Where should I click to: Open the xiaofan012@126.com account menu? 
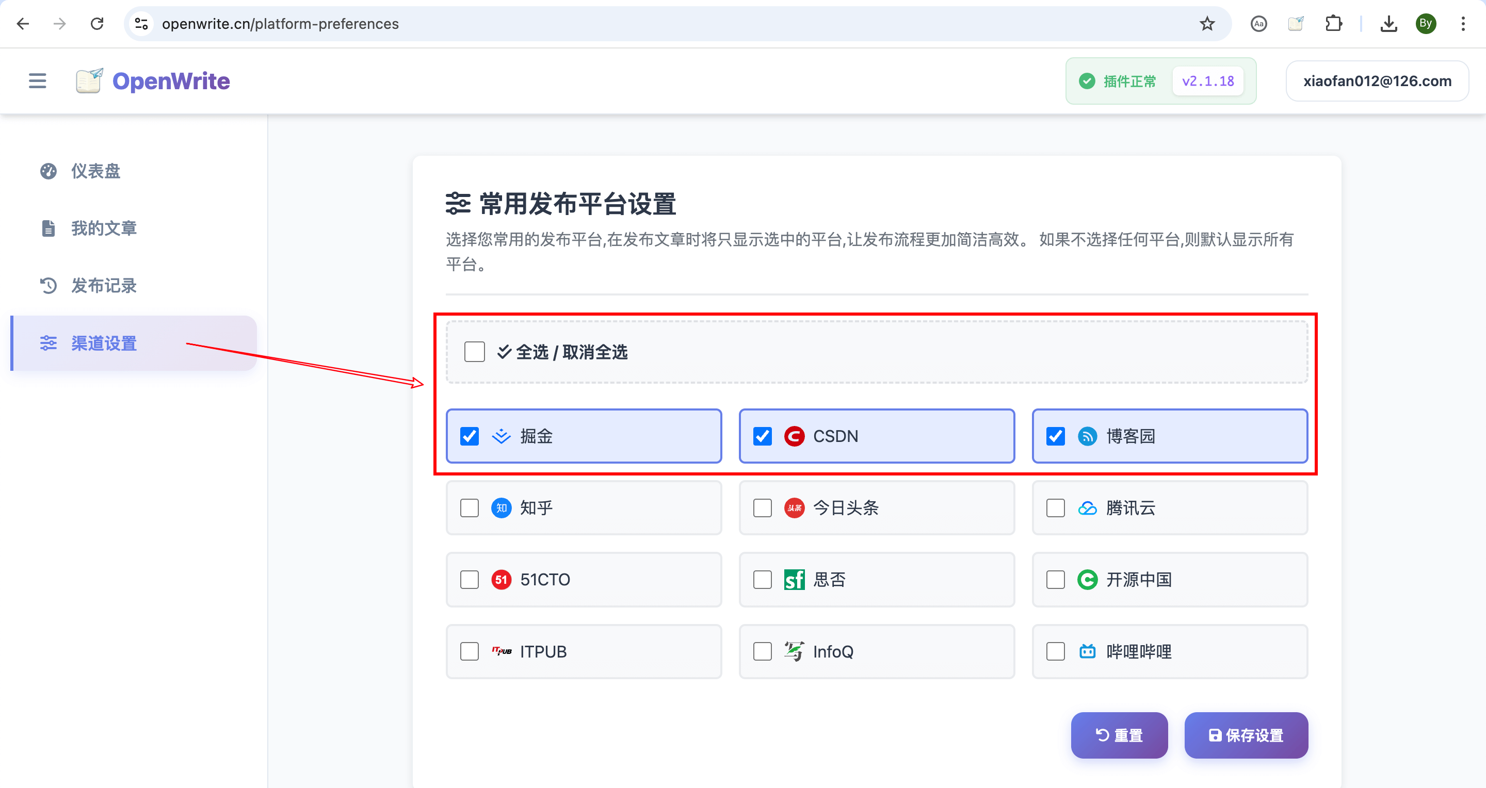(1377, 80)
